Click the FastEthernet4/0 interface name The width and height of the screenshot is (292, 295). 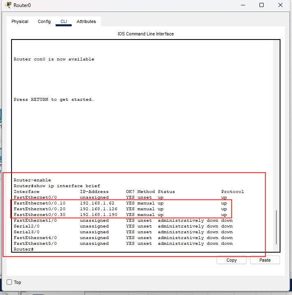[x=35, y=238]
